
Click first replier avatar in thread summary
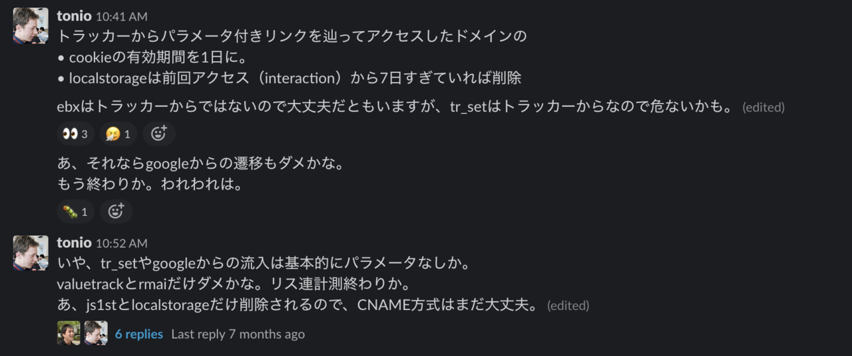[x=69, y=333]
